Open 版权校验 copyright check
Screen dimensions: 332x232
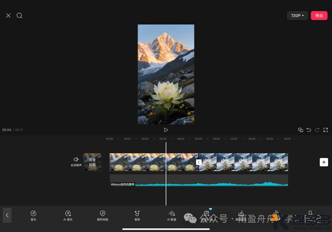[103, 215]
